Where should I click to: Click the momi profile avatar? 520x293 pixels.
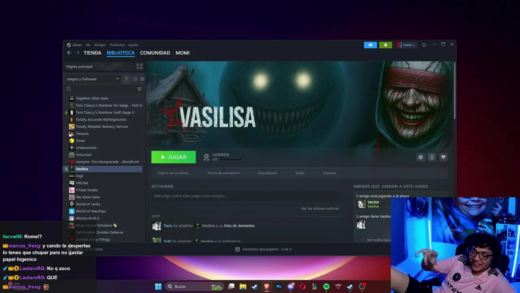398,45
